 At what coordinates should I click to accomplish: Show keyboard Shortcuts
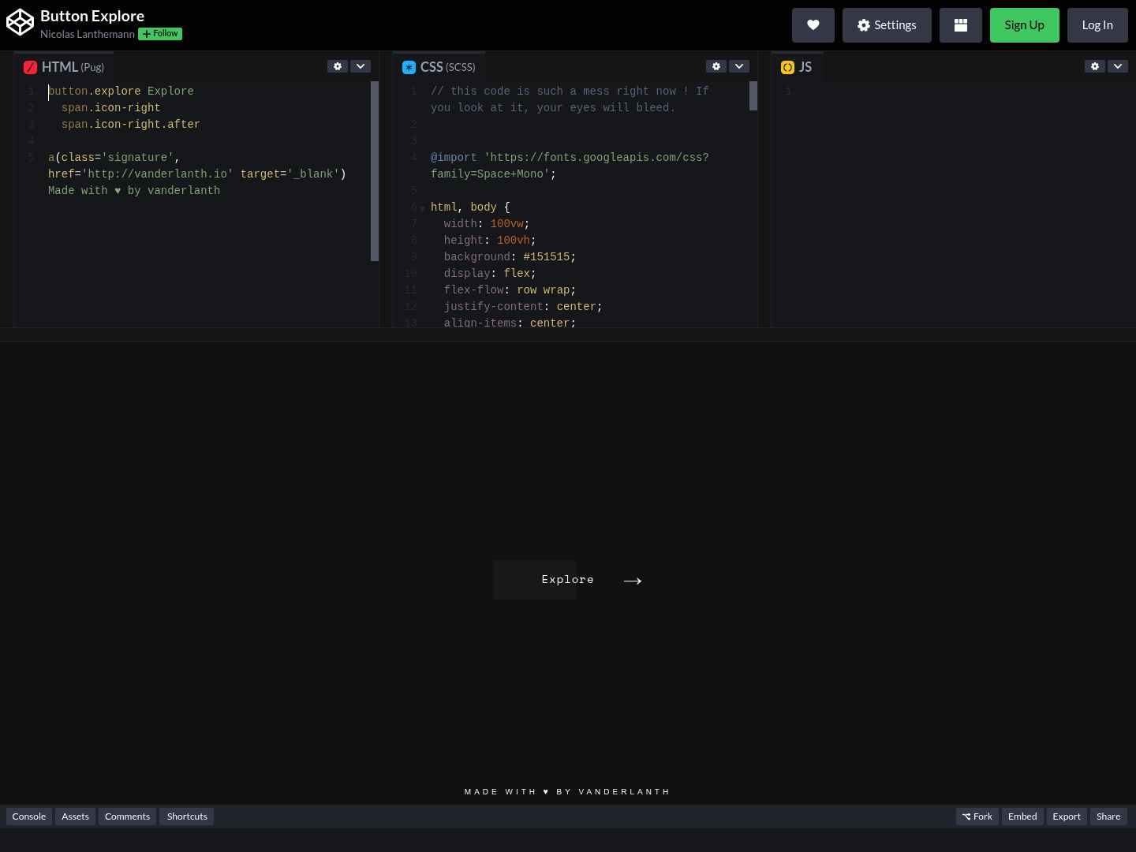(187, 816)
